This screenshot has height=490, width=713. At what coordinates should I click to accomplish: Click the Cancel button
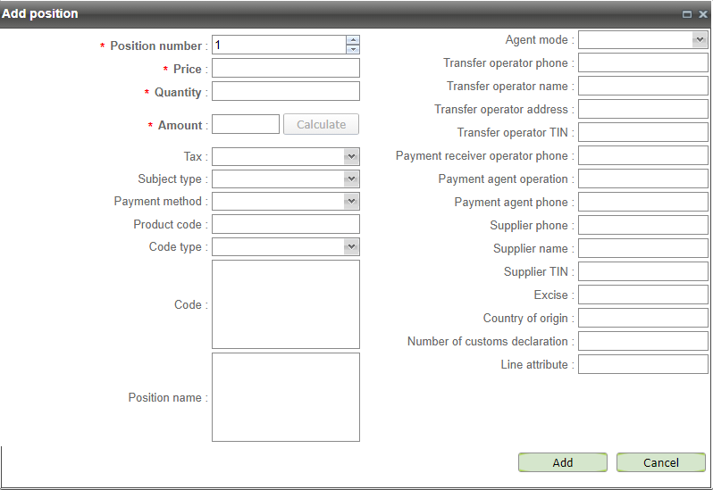(660, 462)
